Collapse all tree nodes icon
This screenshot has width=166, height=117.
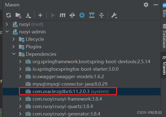coord(101,15)
